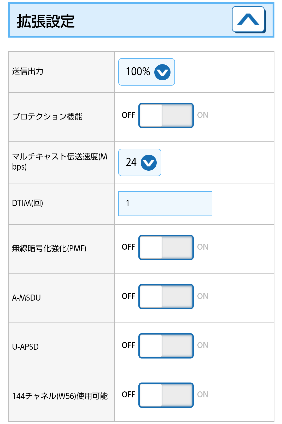This screenshot has height=424, width=282.
Task: Click the 拡張設定 header title
Action: tap(46, 21)
